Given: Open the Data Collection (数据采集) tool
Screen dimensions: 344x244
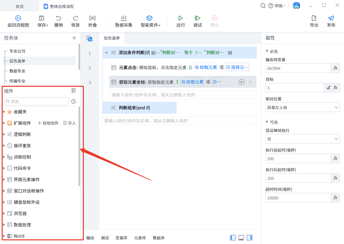Looking at the screenshot, I should pos(124,18).
